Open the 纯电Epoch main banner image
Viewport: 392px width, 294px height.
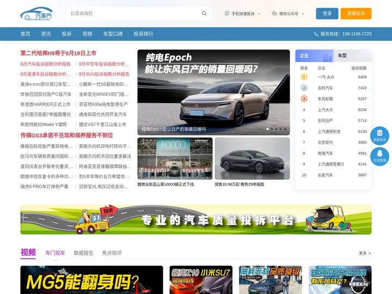(x=213, y=92)
